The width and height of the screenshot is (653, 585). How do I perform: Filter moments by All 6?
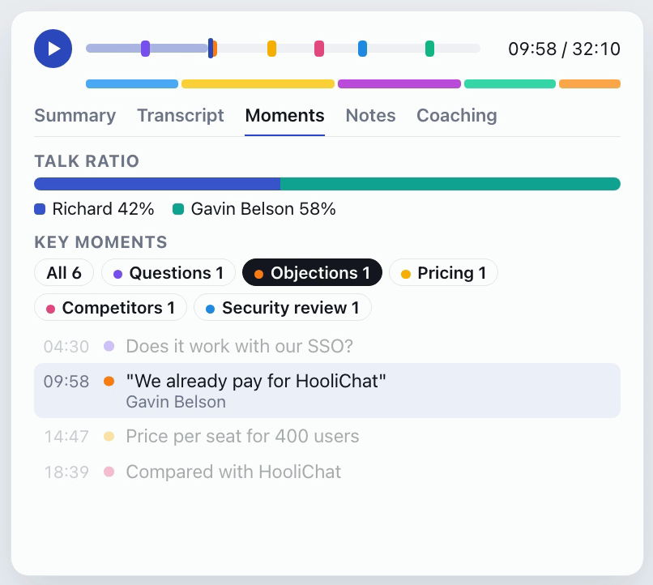[x=64, y=273]
